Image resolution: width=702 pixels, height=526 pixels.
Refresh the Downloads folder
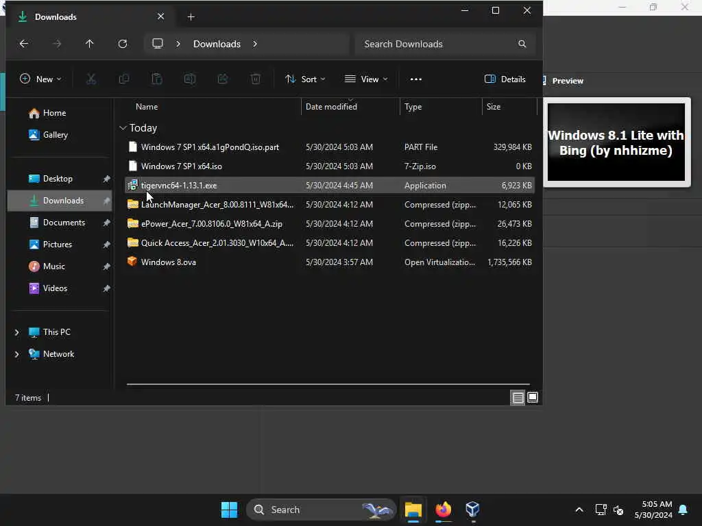tap(123, 44)
